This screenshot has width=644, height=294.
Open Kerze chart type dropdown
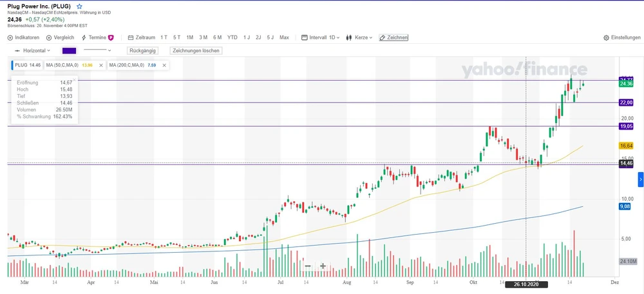(x=360, y=38)
